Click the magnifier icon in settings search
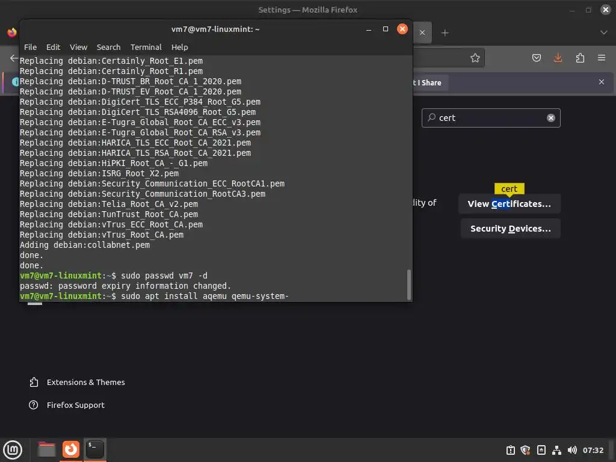Screen dimensions: 616x462 (x=432, y=117)
